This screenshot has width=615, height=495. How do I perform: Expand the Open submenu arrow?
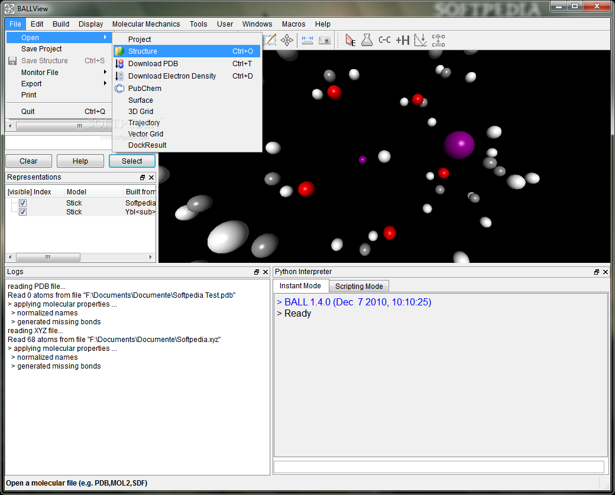tap(105, 37)
